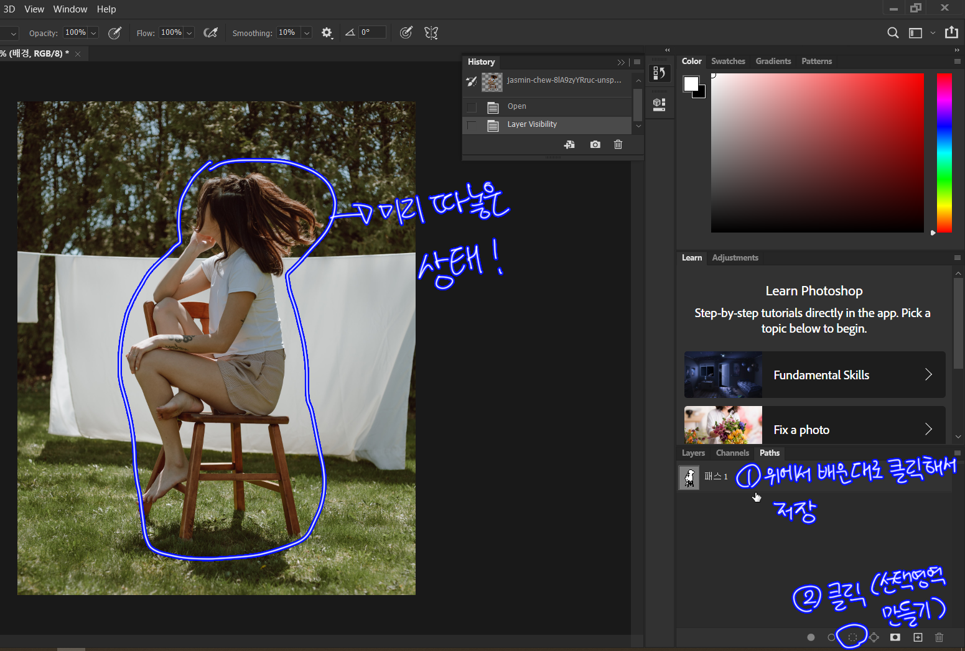Expand the Smoothing value dropdown
965x651 pixels.
tap(306, 33)
